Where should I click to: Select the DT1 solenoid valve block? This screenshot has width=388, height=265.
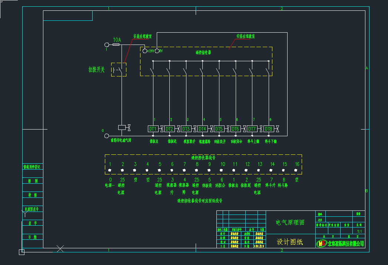pos(153,129)
